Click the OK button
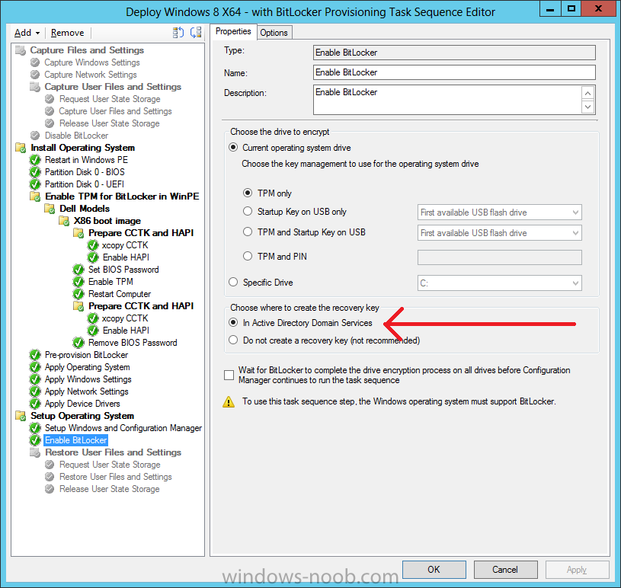Screen dimensions: 621x588 point(434,570)
